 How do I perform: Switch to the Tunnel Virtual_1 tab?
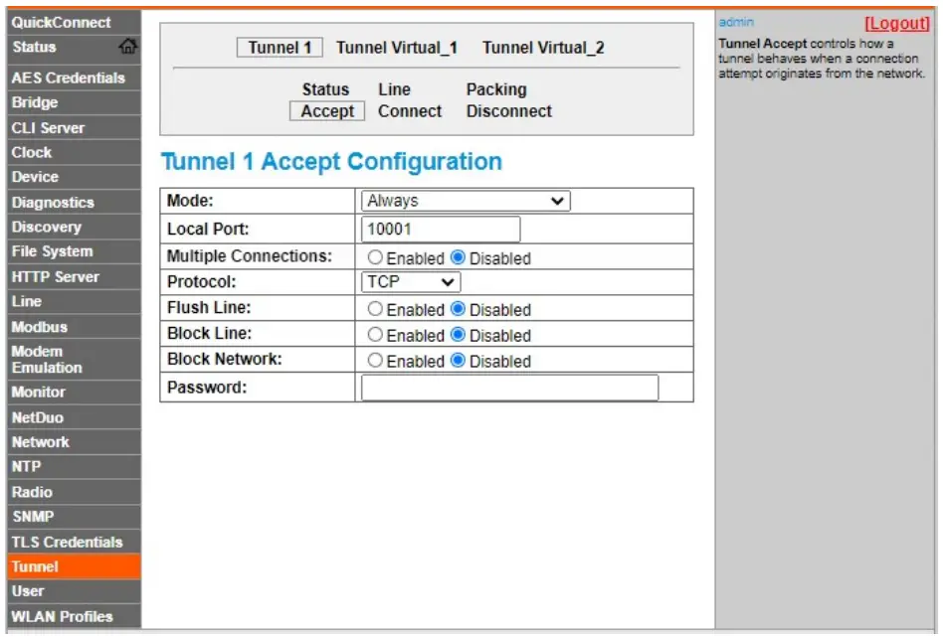pos(397,48)
